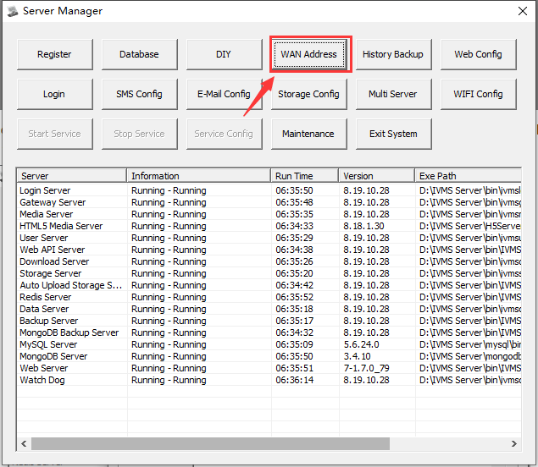Click the Register button
Viewport: 538px width, 467px height.
click(55, 54)
